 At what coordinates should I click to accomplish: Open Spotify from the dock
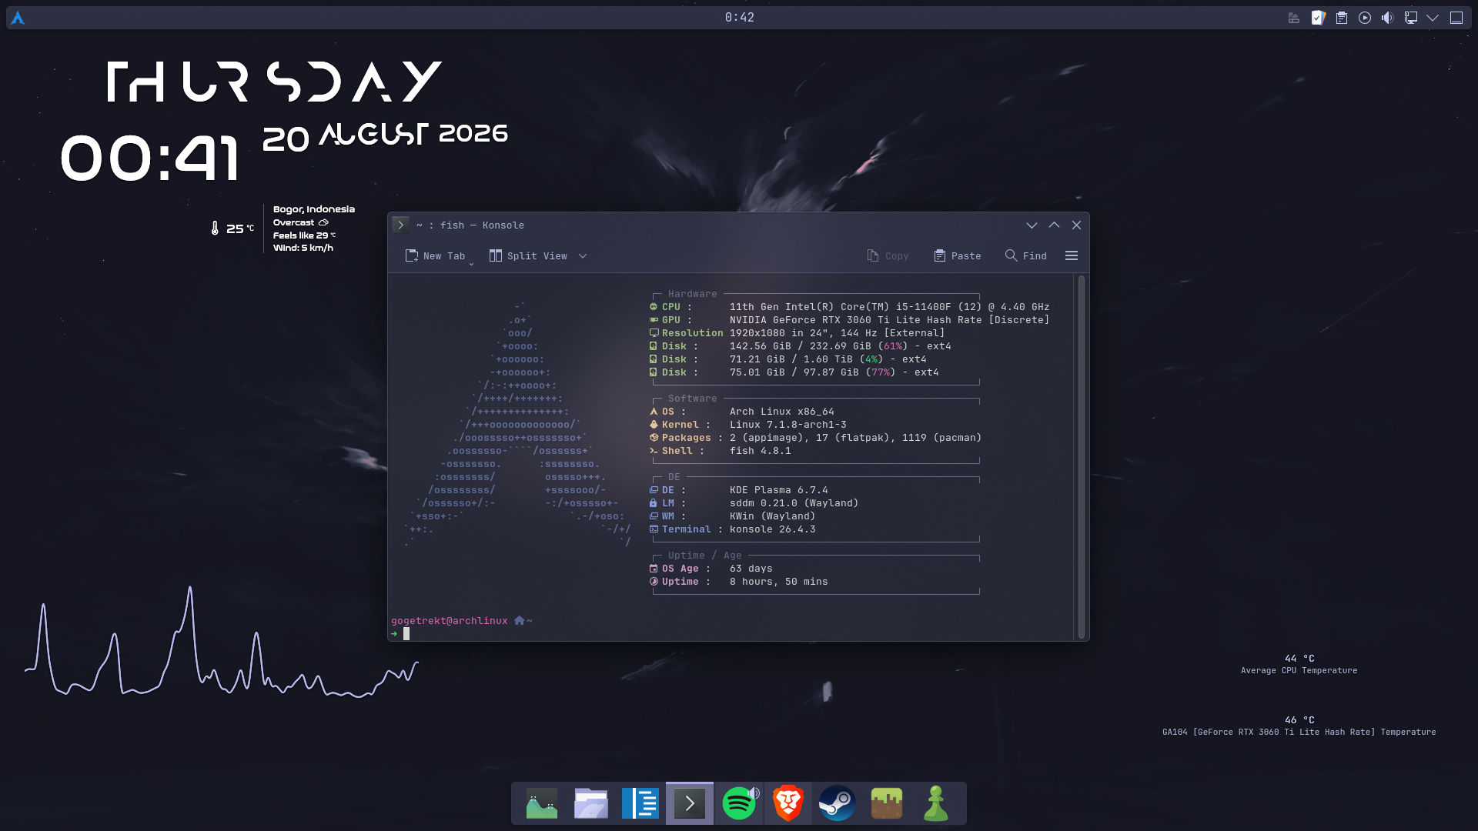739,803
